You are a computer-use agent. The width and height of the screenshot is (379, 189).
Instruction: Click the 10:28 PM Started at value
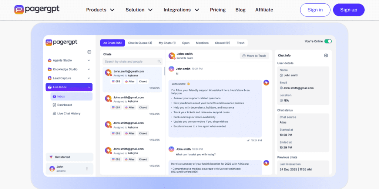pos(286,135)
